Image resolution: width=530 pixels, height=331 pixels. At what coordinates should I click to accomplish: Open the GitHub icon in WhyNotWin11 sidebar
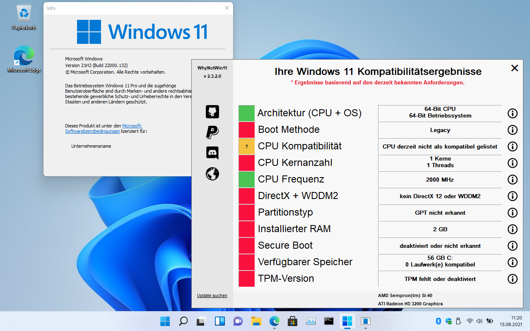pos(212,112)
